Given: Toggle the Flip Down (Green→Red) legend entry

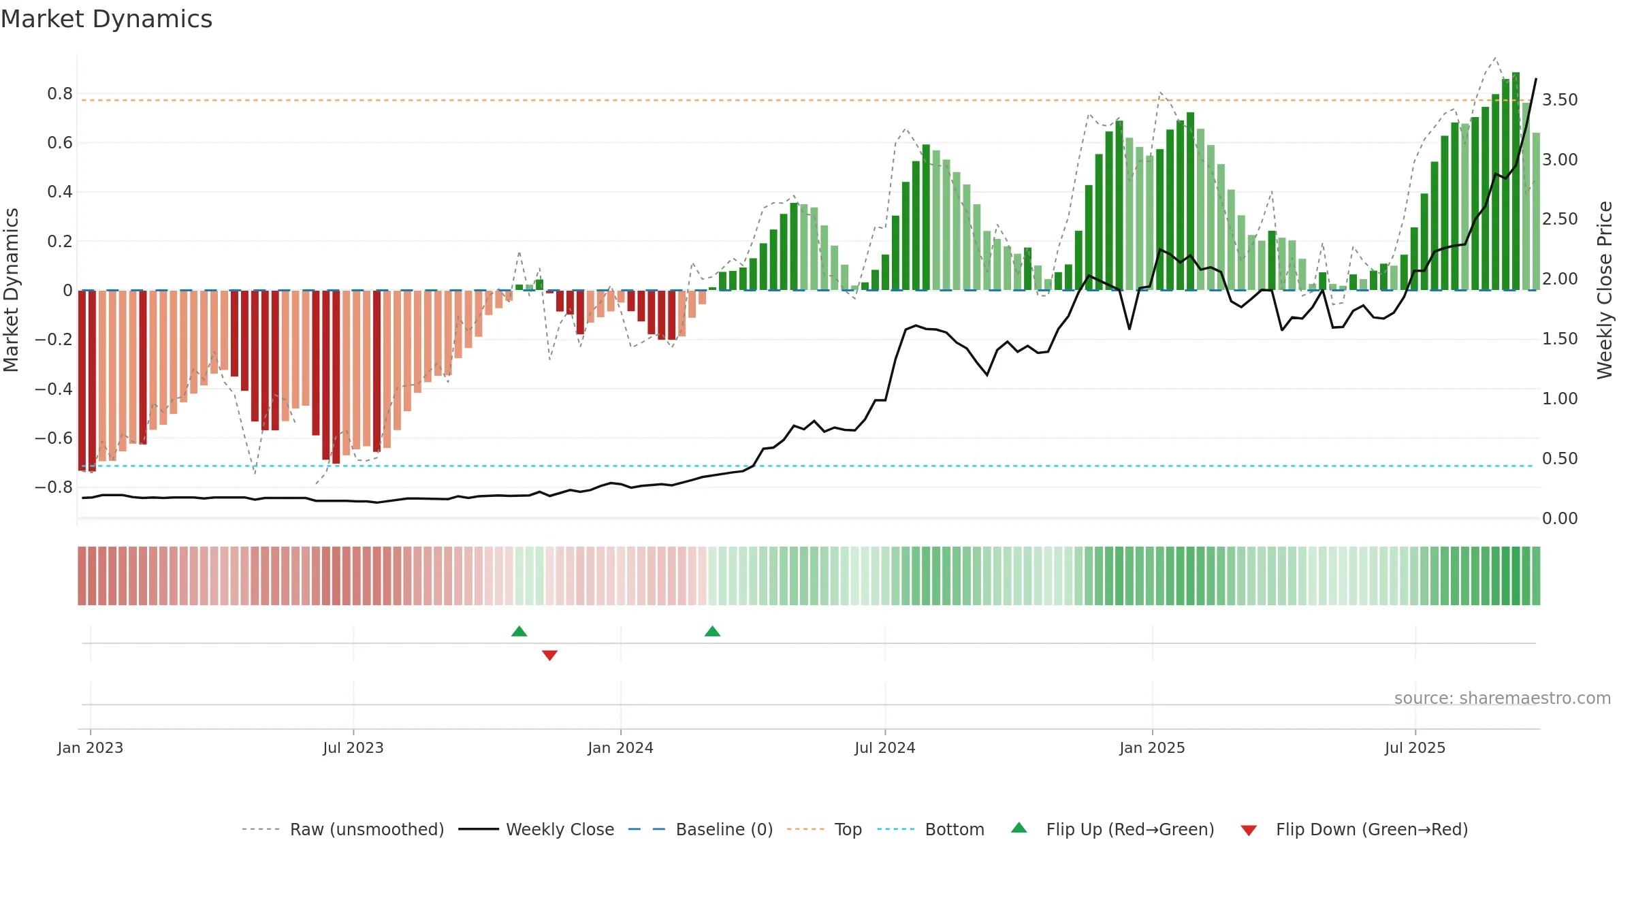Looking at the screenshot, I should click(x=1354, y=829).
